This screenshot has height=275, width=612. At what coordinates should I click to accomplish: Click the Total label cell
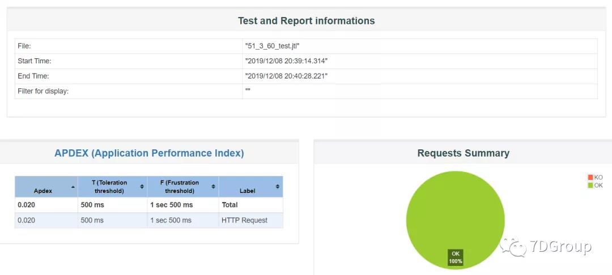(x=250, y=205)
